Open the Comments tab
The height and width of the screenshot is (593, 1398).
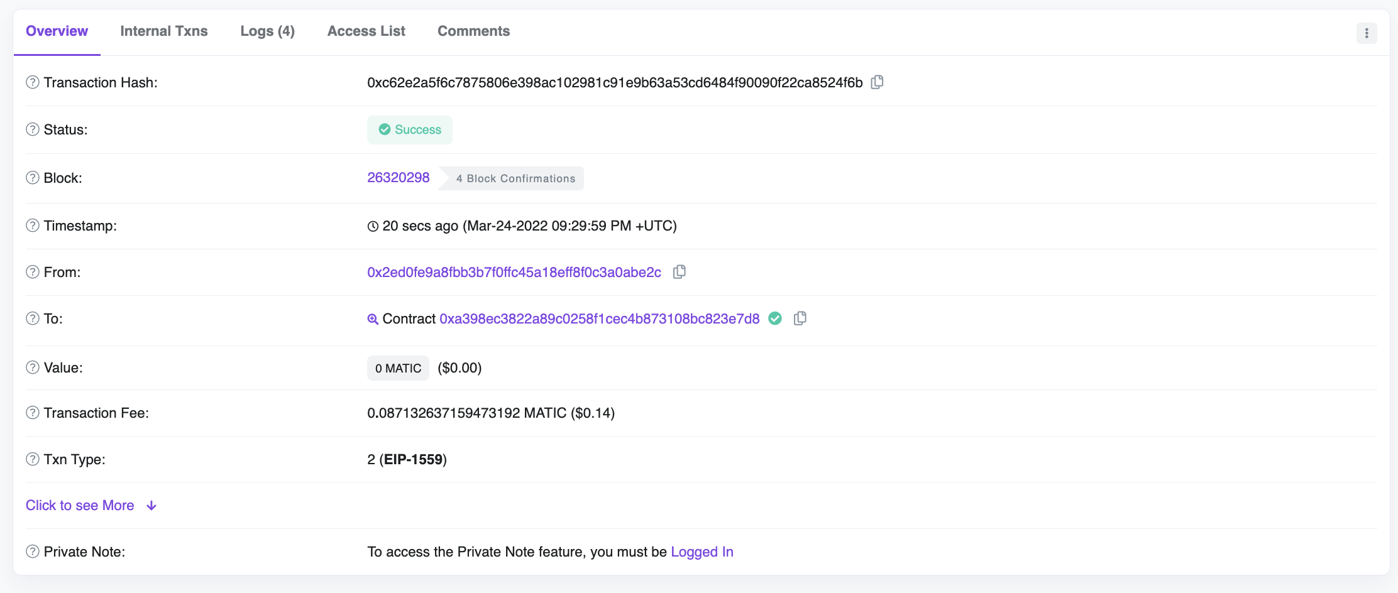[x=473, y=31]
